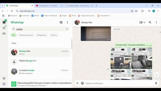This screenshot has width=161, height=91.
Task: Reload the current page
Action: click(12, 11)
